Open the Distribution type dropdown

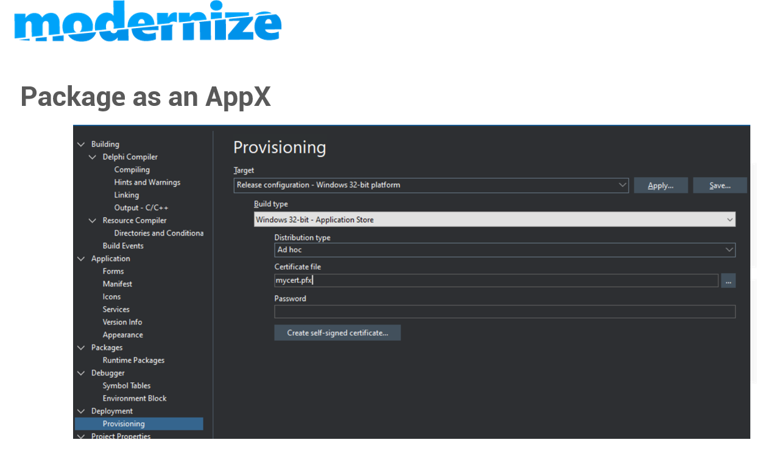[x=730, y=250]
